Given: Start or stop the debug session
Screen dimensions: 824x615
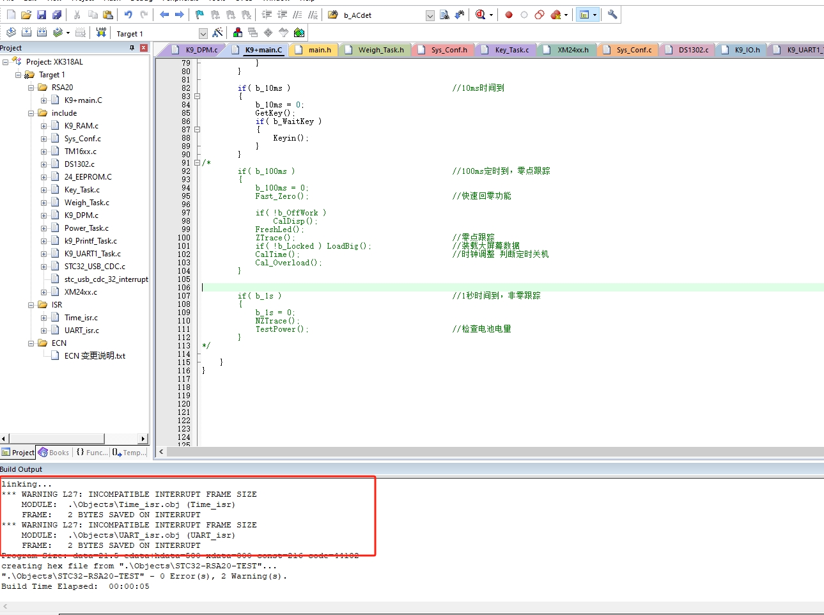Looking at the screenshot, I should [x=480, y=15].
